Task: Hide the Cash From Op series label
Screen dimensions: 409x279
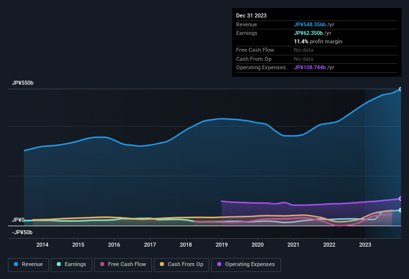Action: [184, 265]
